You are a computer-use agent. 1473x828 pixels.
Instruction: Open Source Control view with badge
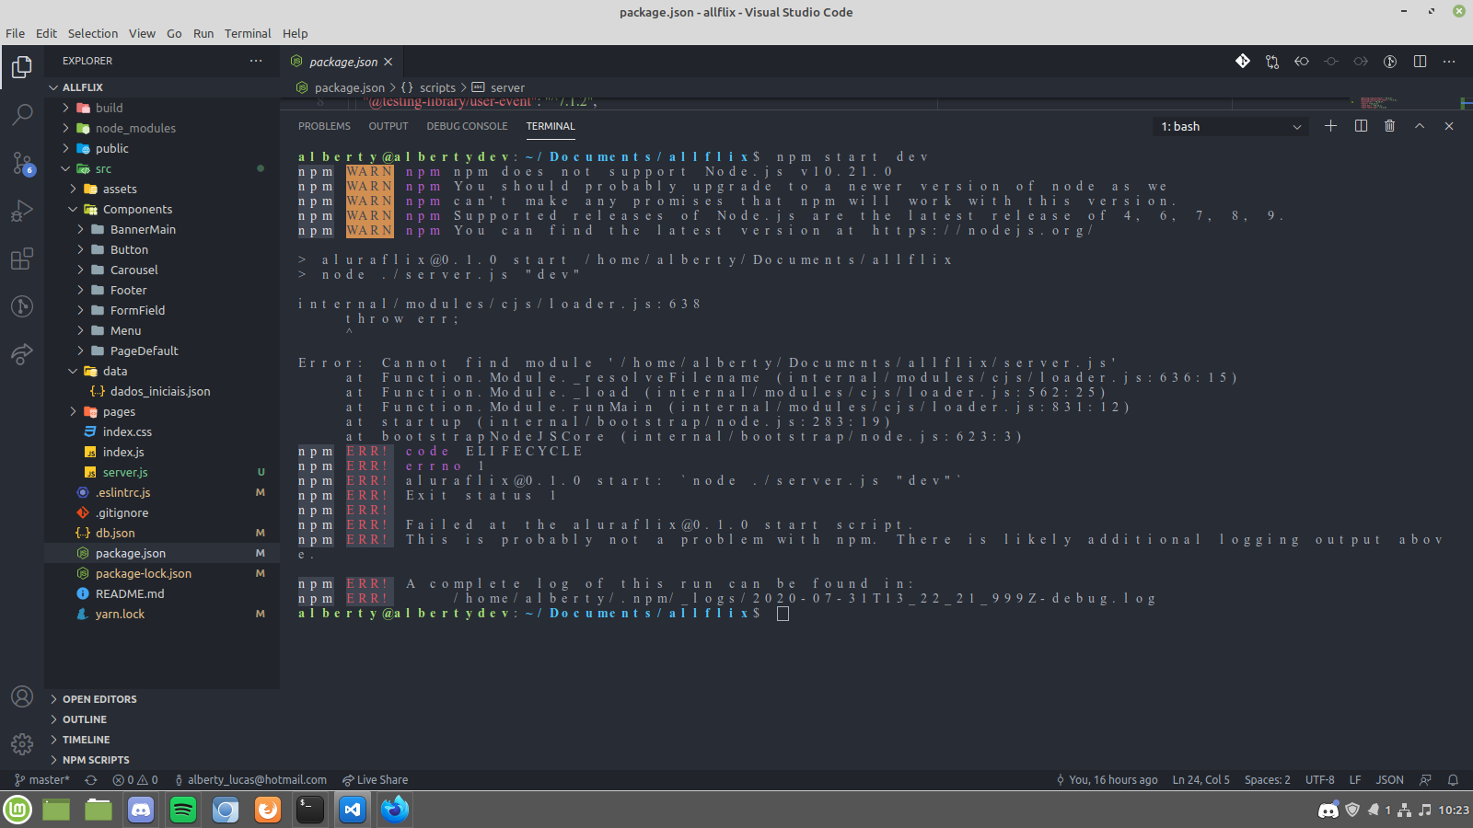(x=22, y=163)
